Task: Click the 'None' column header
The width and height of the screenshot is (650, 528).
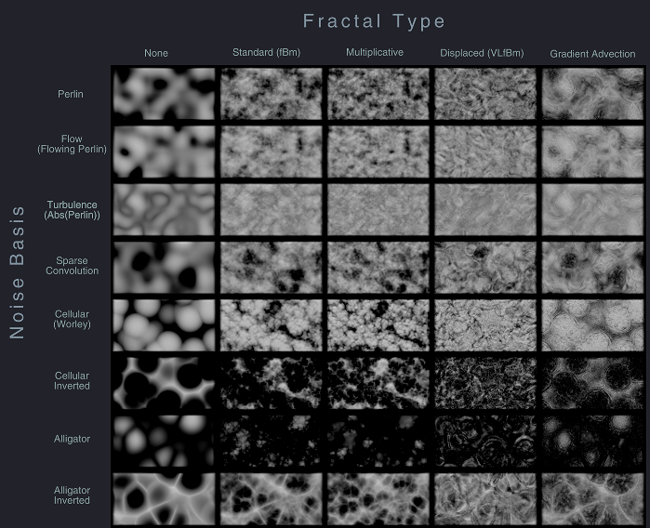Action: pos(156,53)
